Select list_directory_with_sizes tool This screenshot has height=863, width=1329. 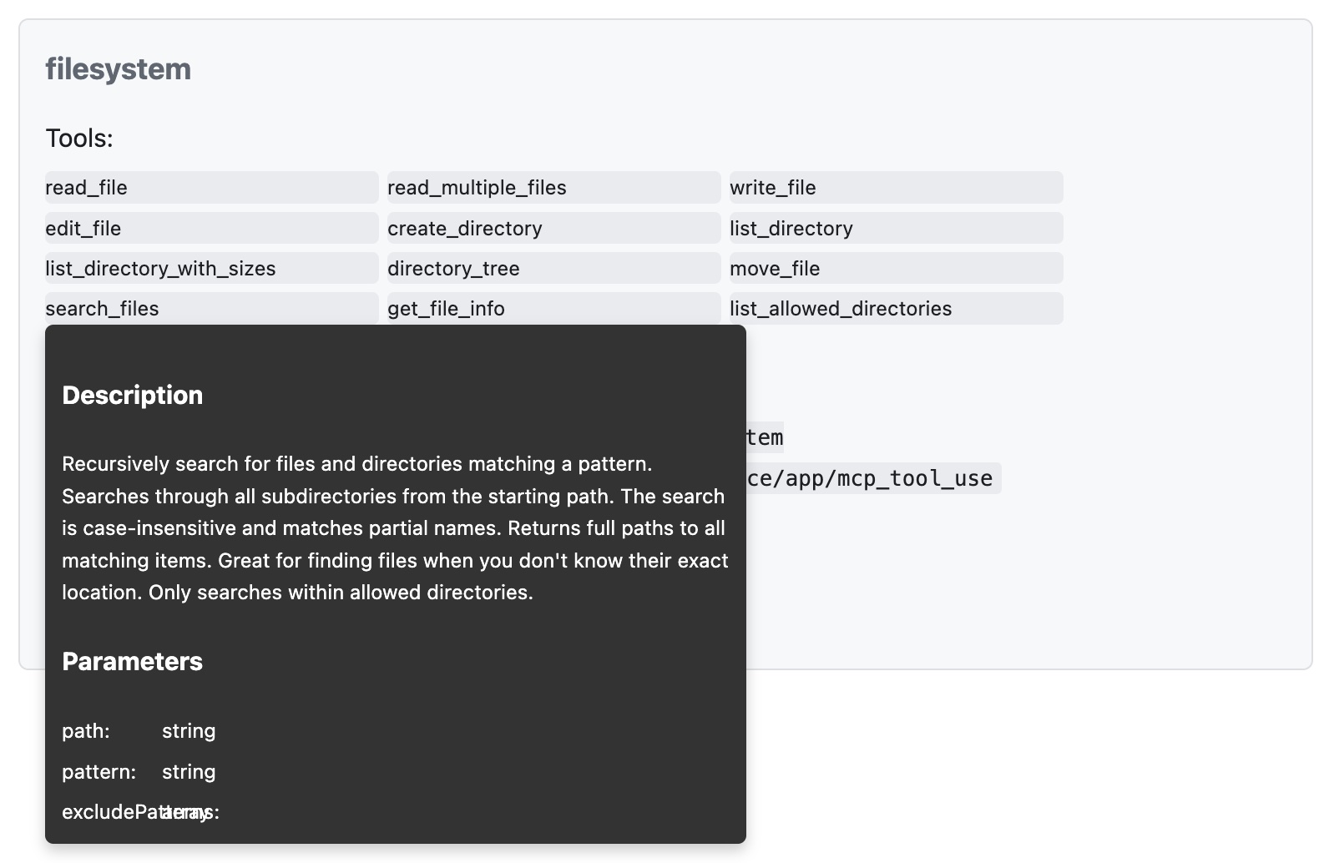click(x=212, y=268)
